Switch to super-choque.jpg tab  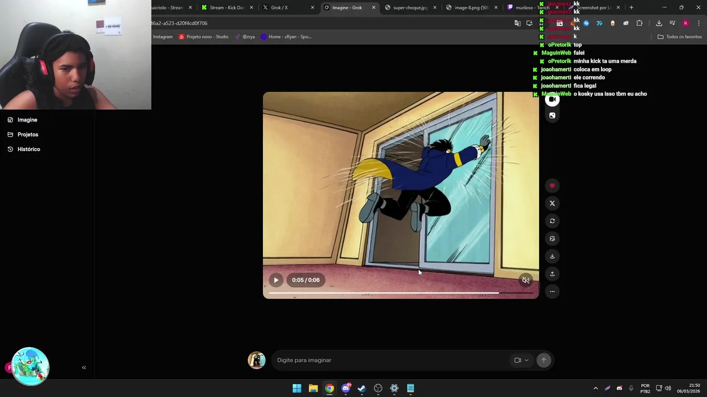[x=410, y=8]
